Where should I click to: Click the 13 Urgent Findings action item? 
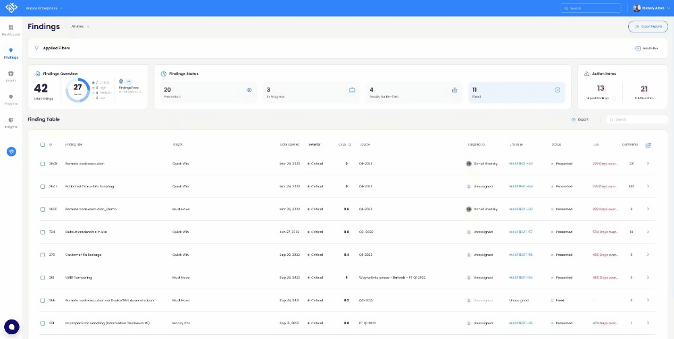[601, 92]
